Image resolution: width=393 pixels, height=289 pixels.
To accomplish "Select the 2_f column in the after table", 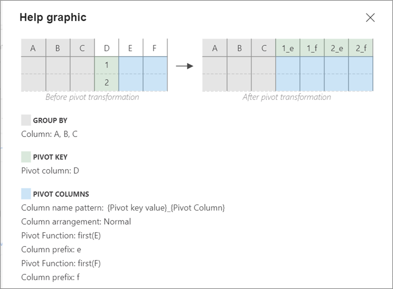I will pyautogui.click(x=361, y=48).
